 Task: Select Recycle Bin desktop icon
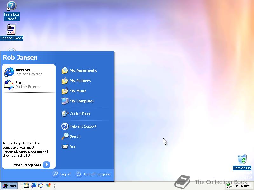coord(242,162)
